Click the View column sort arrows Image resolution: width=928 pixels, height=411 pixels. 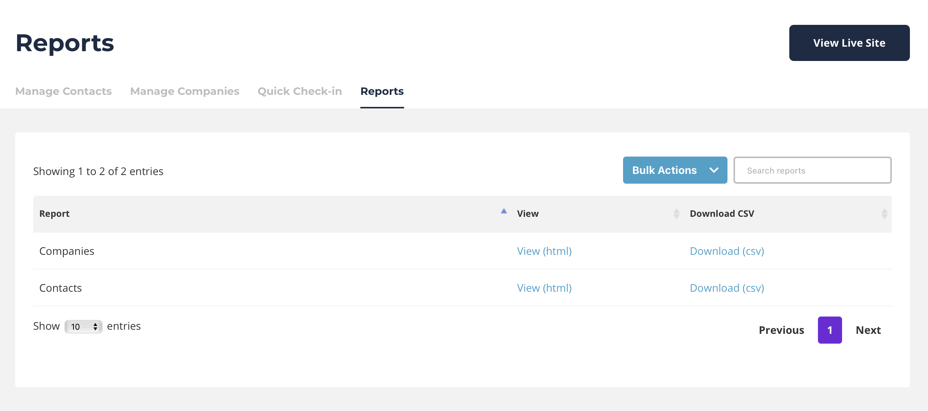(676, 214)
